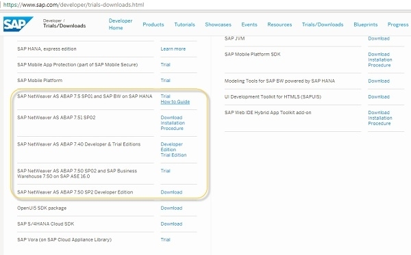The image size is (411, 255).
Task: Click 'ABAP 7.5 SP01 and SAP BW on HANA' text
Action: tap(85, 96)
